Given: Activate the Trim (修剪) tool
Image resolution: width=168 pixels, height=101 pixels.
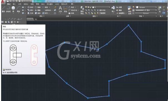Looking at the screenshot, I should [x=45, y=7].
